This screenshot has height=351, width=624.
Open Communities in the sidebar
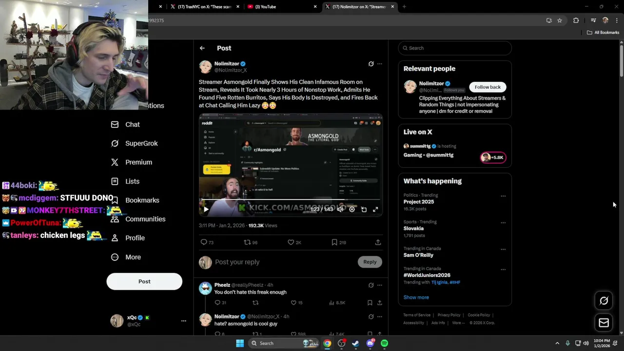pyautogui.click(x=138, y=219)
